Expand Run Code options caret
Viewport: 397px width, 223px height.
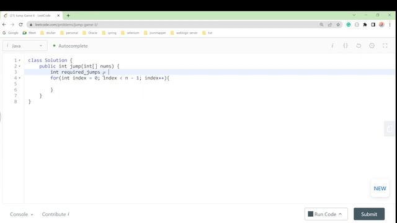[x=341, y=214]
